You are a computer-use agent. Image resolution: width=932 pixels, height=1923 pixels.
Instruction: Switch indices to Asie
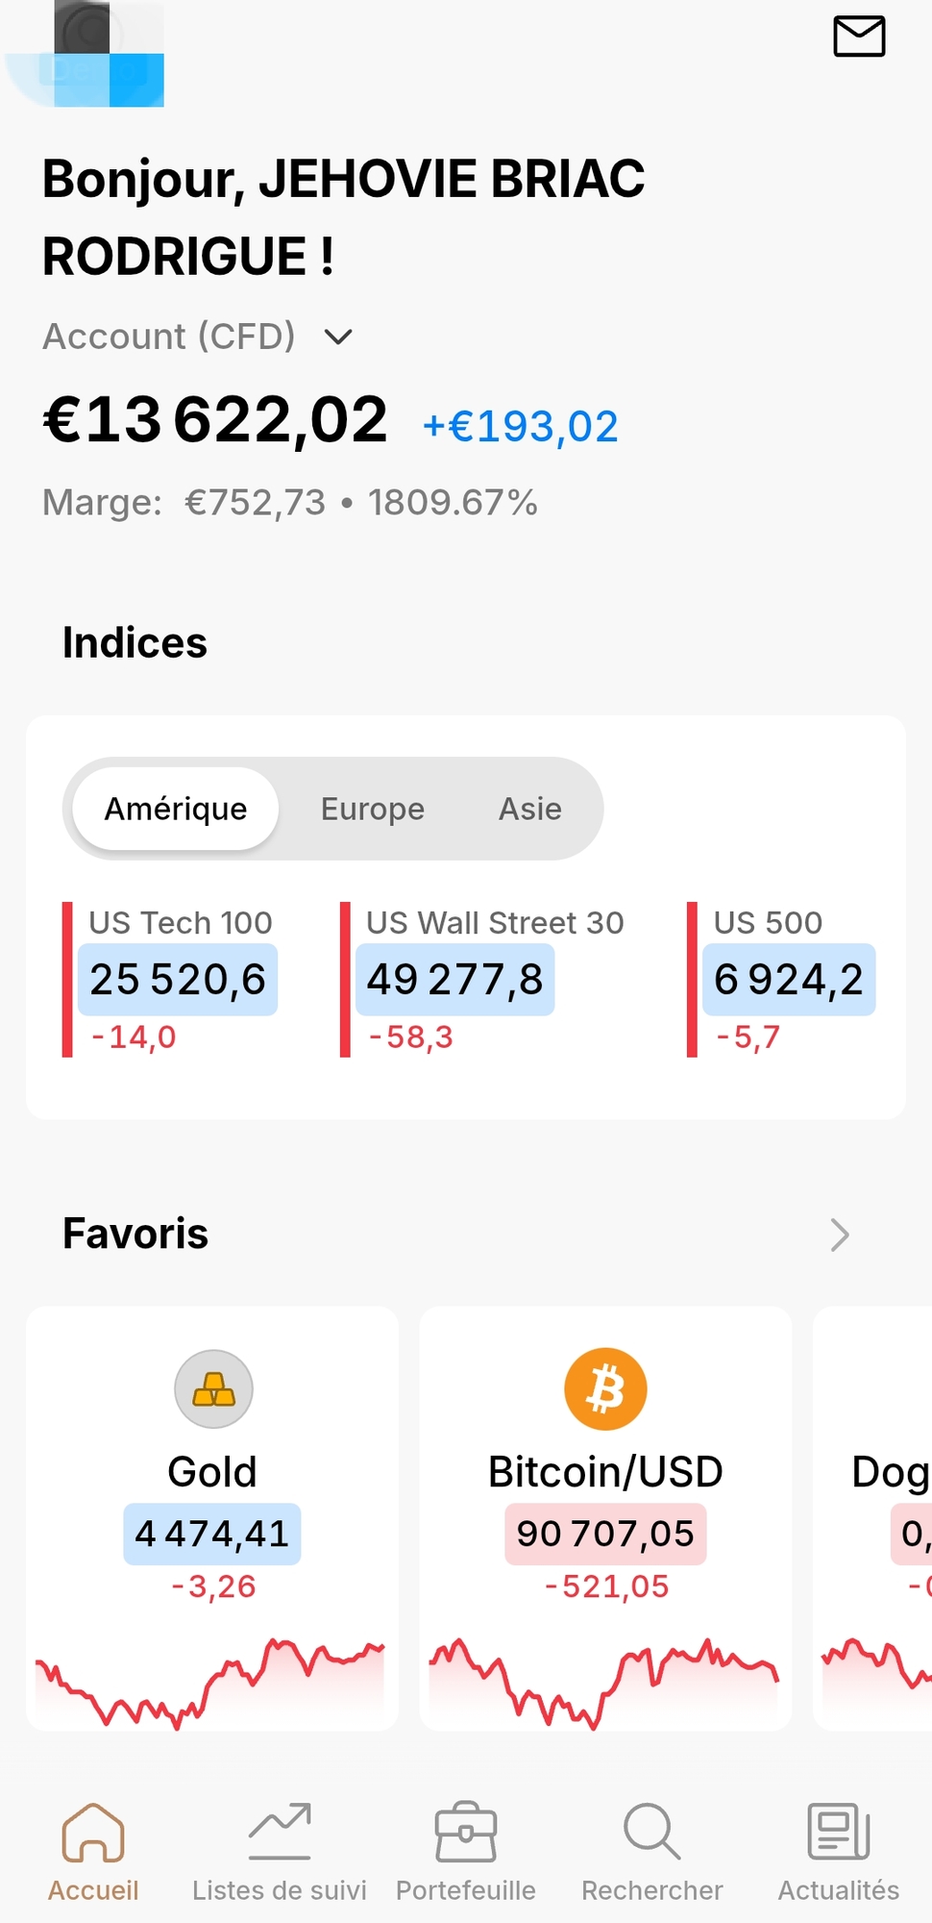point(529,809)
